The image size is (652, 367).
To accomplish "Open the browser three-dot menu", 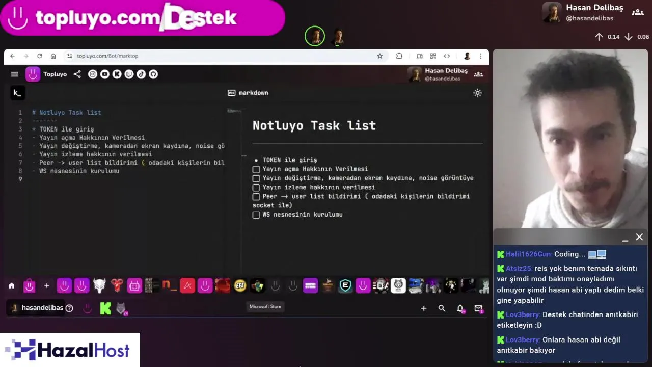I will [x=480, y=56].
